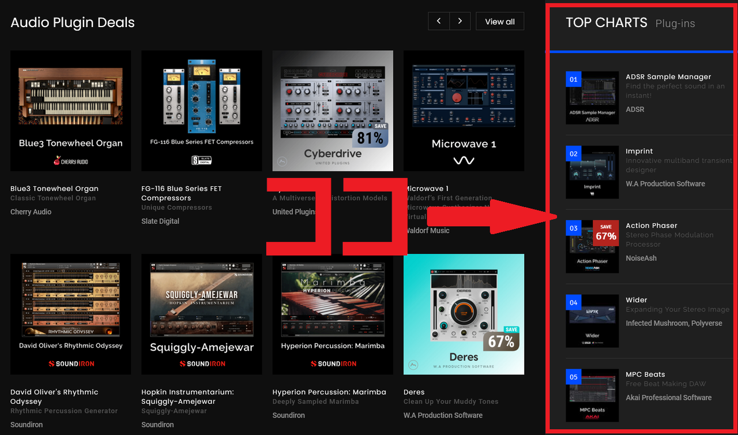
Task: Open the NoiseAsh vendor link
Action: (641, 258)
